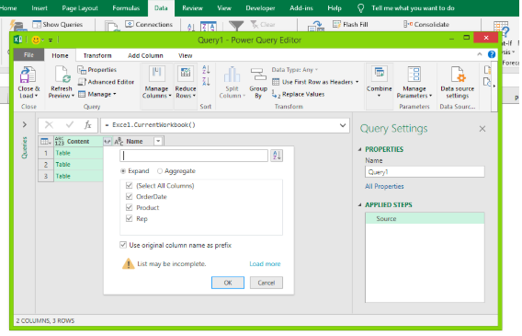Click column search input field
The image size is (522, 336).
click(194, 156)
